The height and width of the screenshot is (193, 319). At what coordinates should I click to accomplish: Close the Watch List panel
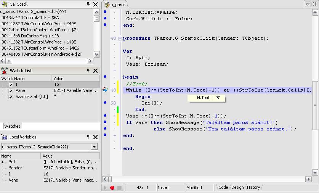click(95, 71)
